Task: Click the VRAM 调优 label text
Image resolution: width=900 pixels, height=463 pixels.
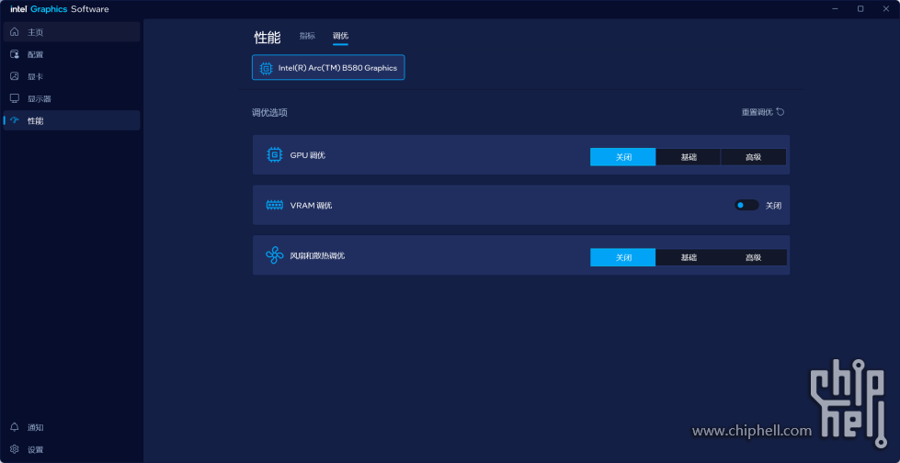Action: 311,206
